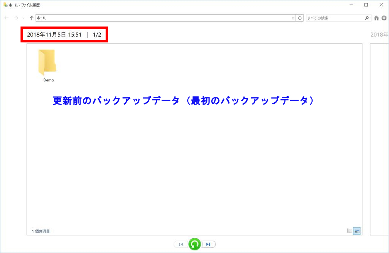This screenshot has width=389, height=253.
Task: Click the back navigation arrow
Action: coord(6,18)
